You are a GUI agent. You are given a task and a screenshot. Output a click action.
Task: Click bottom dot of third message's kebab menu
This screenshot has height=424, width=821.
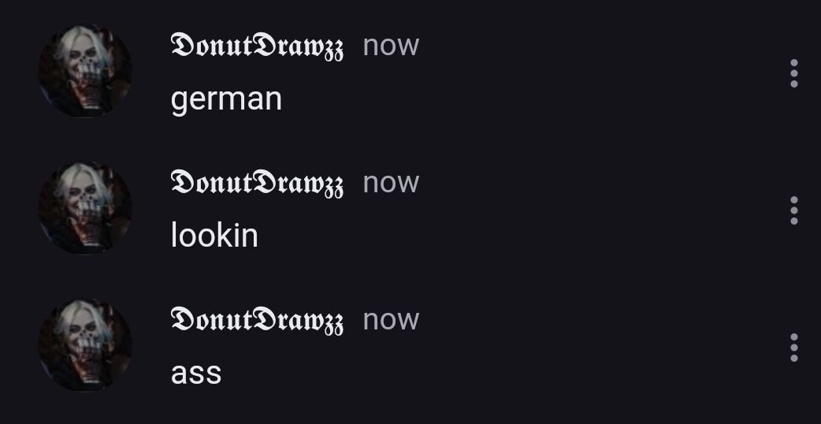point(793,358)
